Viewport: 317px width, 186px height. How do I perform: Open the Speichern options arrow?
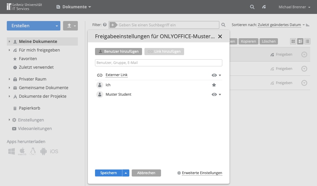(126, 173)
